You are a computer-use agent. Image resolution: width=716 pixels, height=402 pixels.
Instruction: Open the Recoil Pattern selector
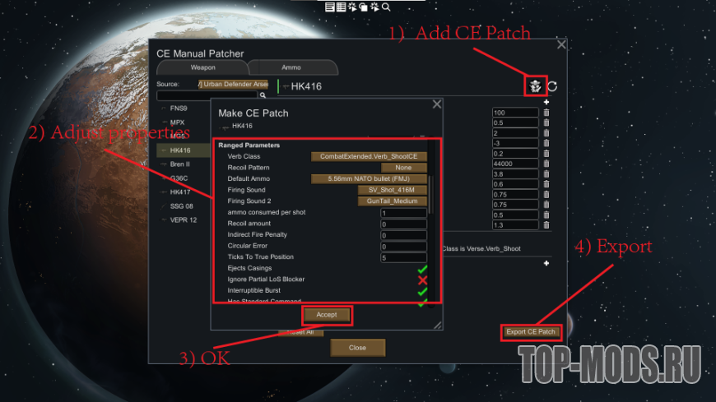(403, 168)
